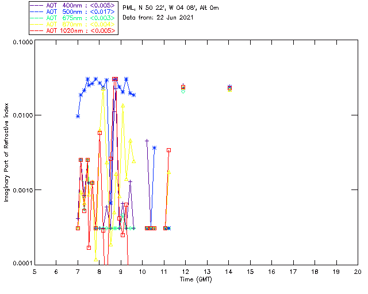Click the PML station location text
The image size is (368, 294).
coord(171,8)
